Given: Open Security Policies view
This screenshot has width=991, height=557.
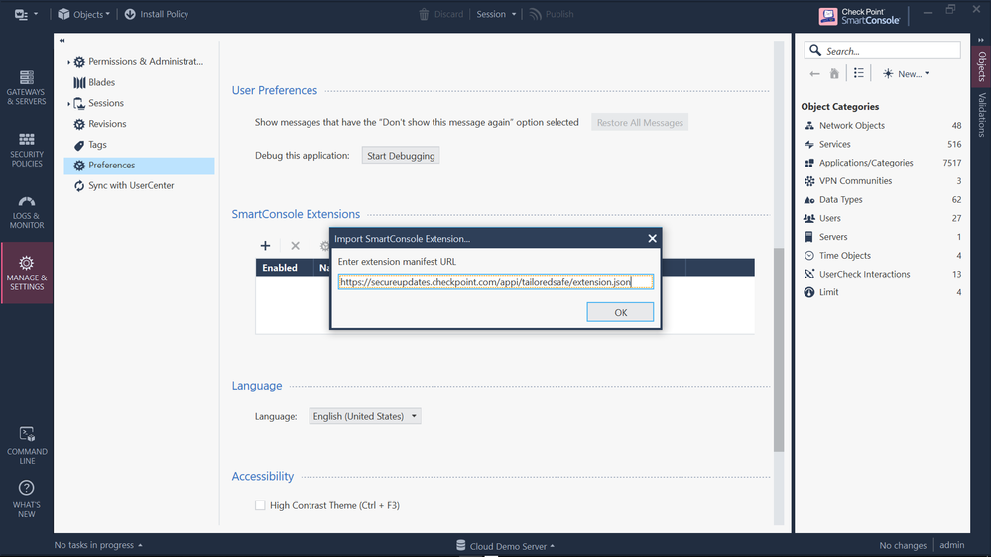Looking at the screenshot, I should (x=27, y=150).
